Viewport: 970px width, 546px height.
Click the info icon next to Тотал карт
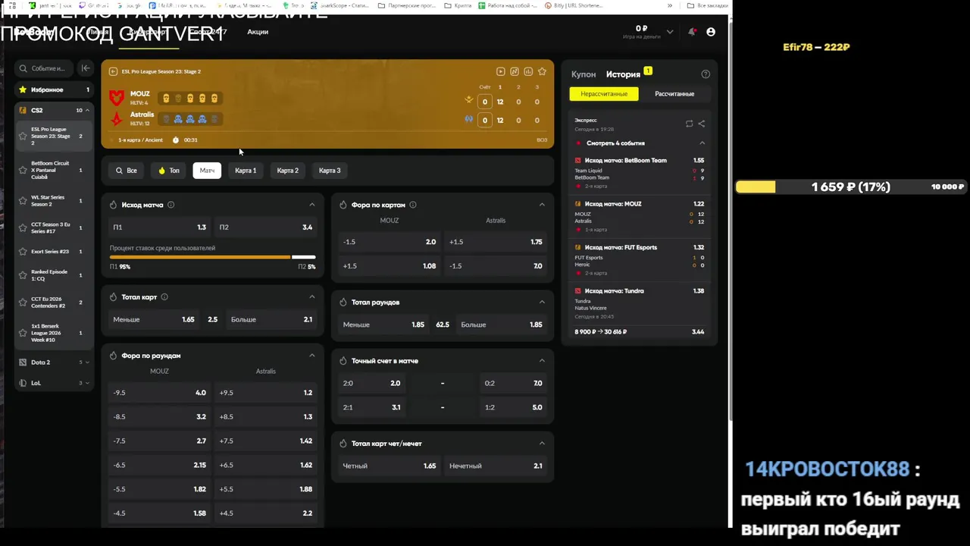point(164,297)
